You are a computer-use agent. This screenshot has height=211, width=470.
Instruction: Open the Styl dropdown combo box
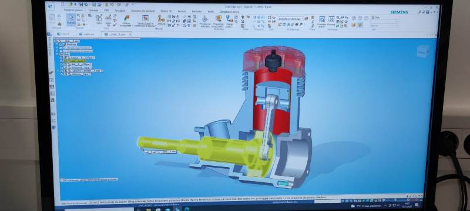pos(385,22)
